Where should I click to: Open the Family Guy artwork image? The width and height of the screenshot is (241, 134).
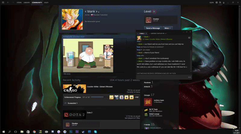[x=88, y=55]
